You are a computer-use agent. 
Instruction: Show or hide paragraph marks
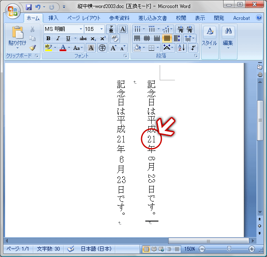[x=193, y=48]
